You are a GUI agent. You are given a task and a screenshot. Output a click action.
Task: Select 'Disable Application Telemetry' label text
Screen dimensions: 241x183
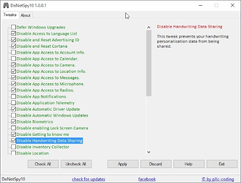(x=46, y=103)
